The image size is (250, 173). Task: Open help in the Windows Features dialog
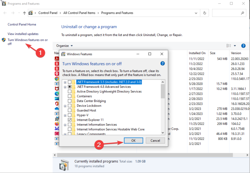click(162, 63)
